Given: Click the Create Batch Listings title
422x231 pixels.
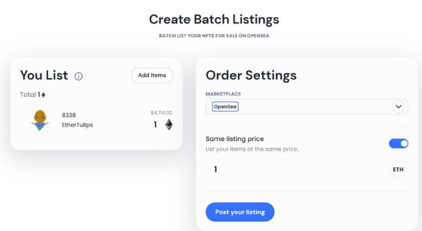Looking at the screenshot, I should [214, 20].
